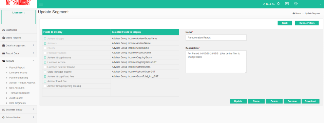Click the Licensee panel box
The width and height of the screenshot is (324, 123).
pos(18,17)
